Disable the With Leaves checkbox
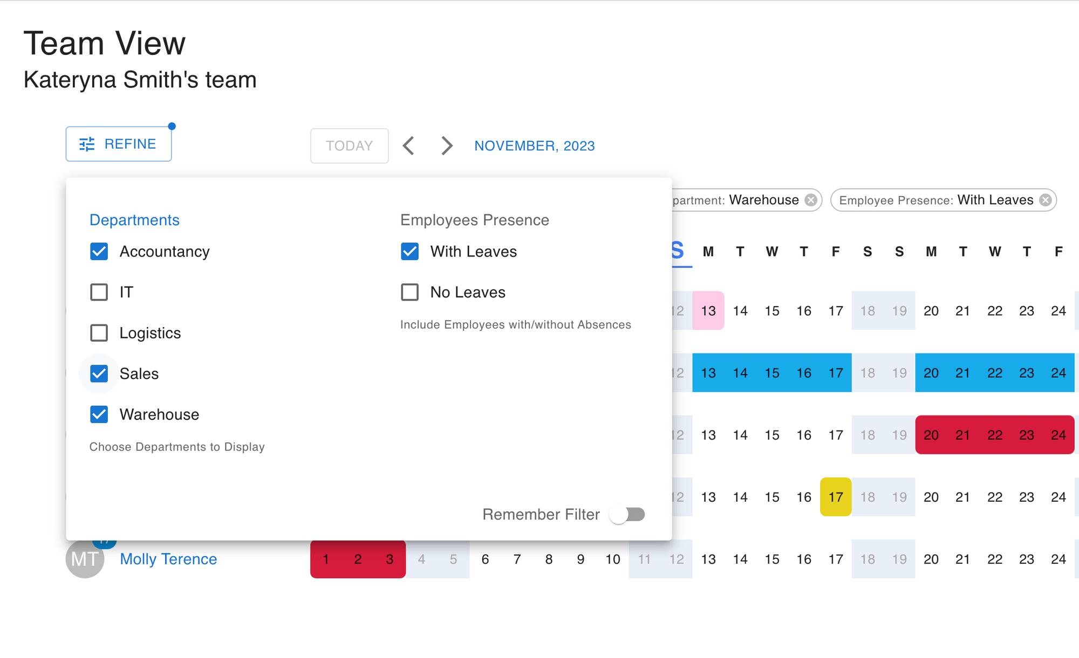The height and width of the screenshot is (658, 1079). (410, 251)
